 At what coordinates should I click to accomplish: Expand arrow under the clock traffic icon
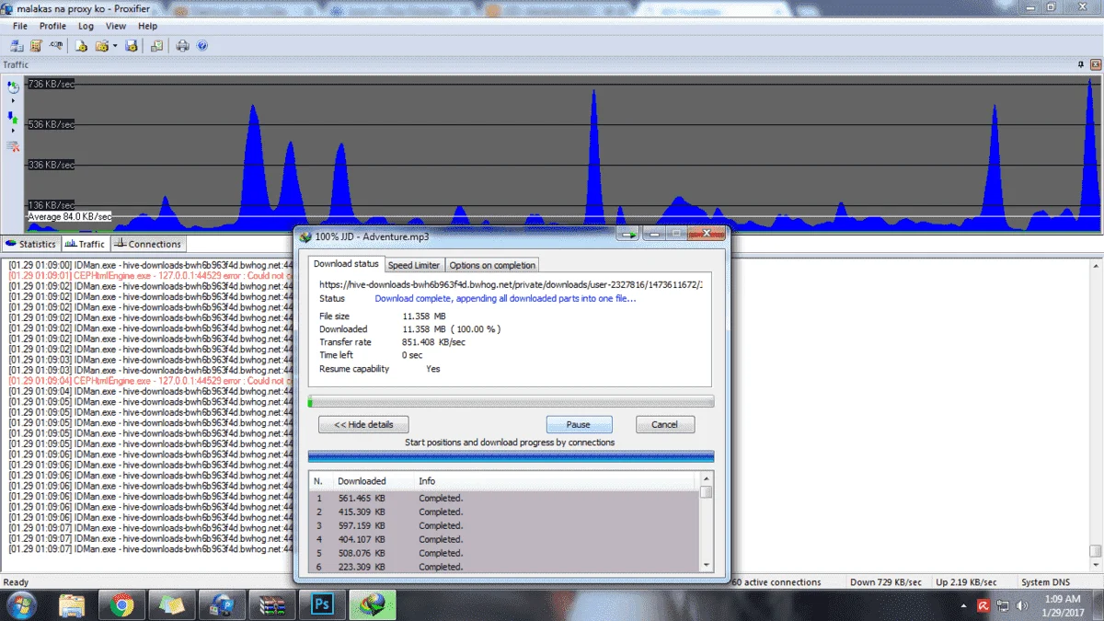click(x=13, y=101)
